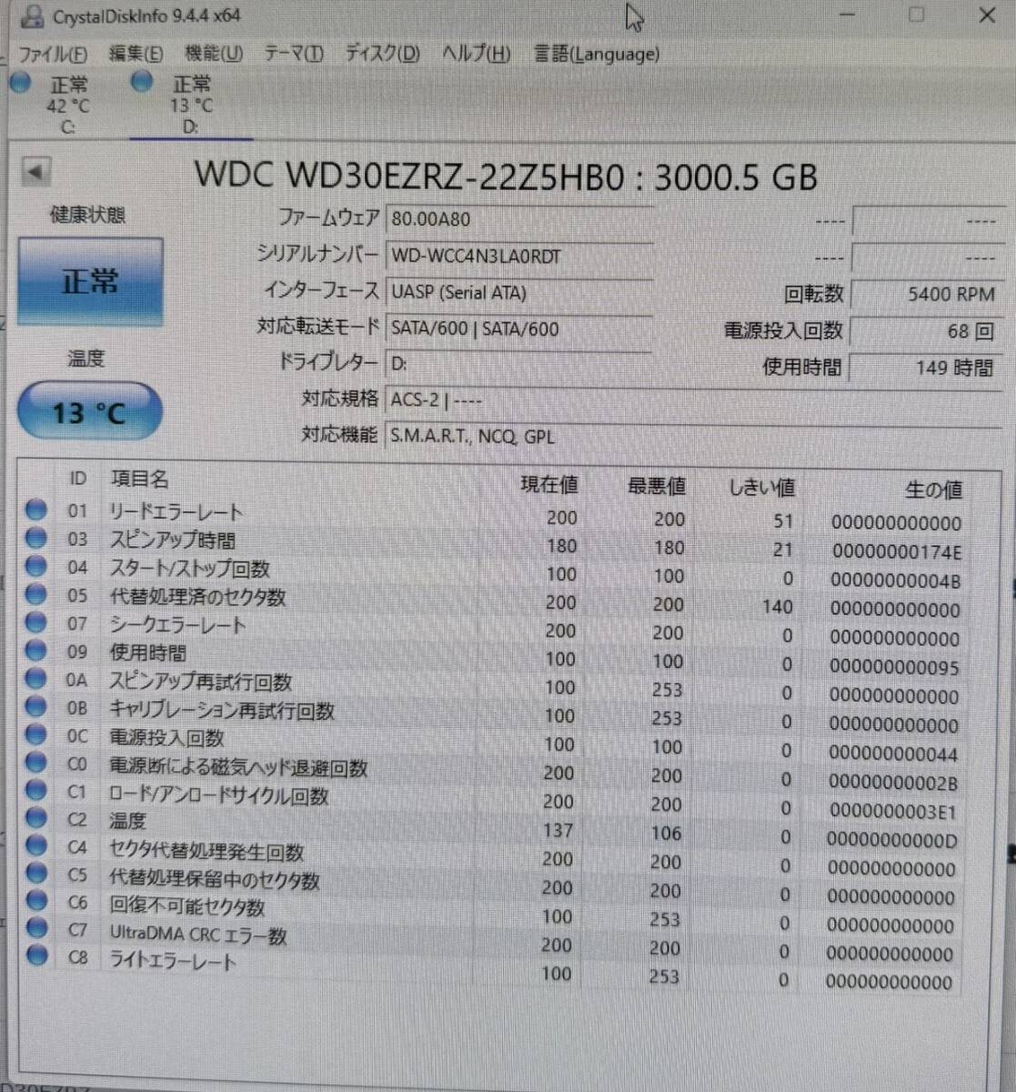Go to previous disk with left arrow
The height and width of the screenshot is (1092, 1016).
pyautogui.click(x=35, y=171)
